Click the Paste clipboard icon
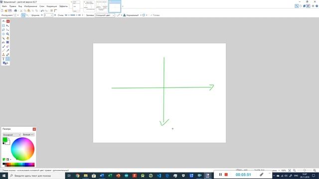 click(29, 10)
